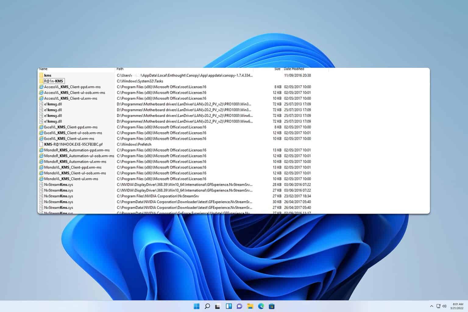Click the MondoR_KMS_Automation-ul.xrm-ms file icon
Image resolution: width=468 pixels, height=312 pixels.
41,161
